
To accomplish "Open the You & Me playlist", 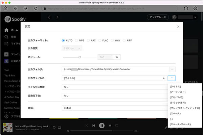I will [x=9, y=76].
